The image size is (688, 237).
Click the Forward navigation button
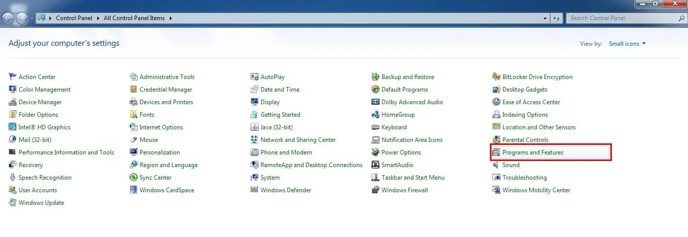[x=22, y=18]
